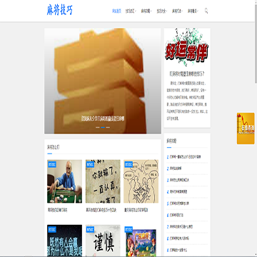Screen dimensions: 257x257
Task: Click number 7 icon in sidebar ranking list
Action: 168,227
